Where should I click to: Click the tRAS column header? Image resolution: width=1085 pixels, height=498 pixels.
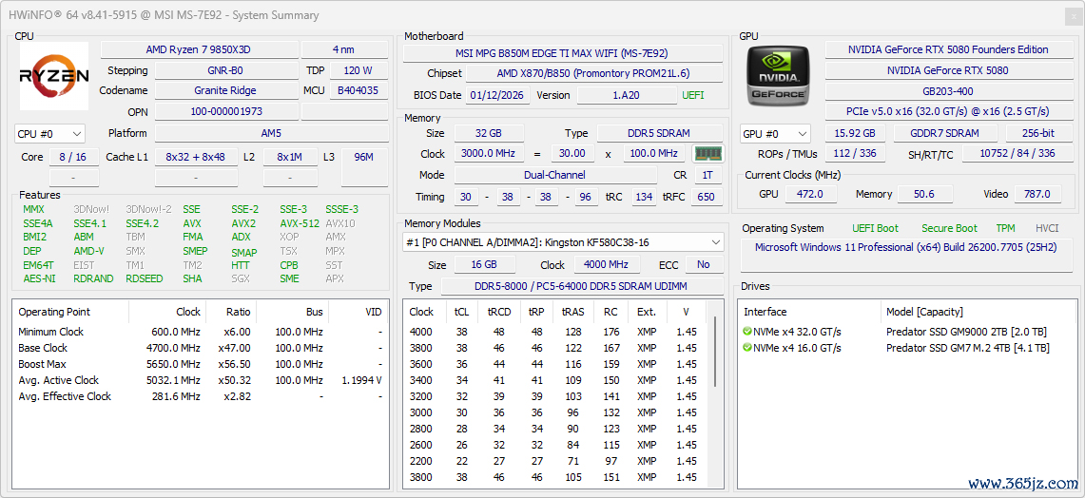(573, 312)
